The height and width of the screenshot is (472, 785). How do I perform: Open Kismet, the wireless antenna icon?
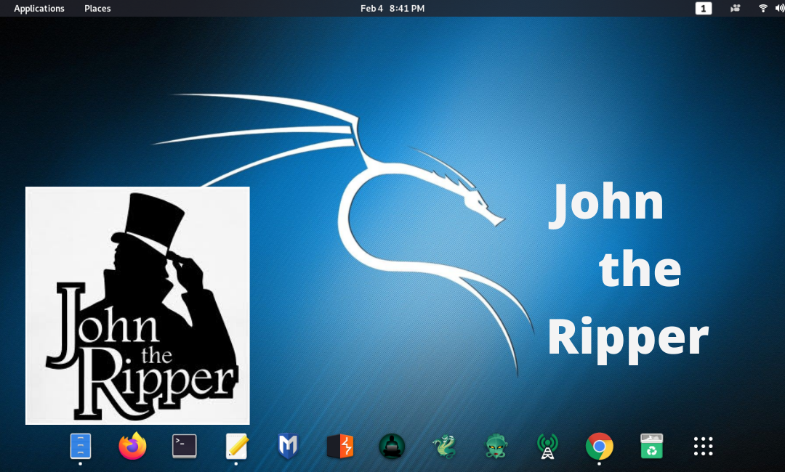[547, 447]
